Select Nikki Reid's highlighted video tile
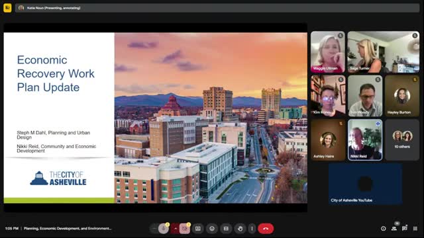 365,139
